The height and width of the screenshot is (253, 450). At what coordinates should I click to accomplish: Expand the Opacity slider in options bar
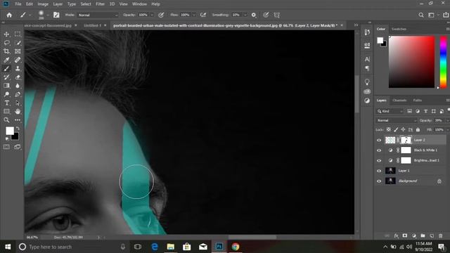(152, 15)
